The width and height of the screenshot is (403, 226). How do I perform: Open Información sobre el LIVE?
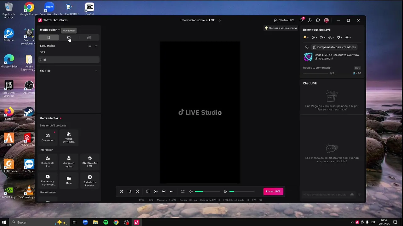(197, 20)
